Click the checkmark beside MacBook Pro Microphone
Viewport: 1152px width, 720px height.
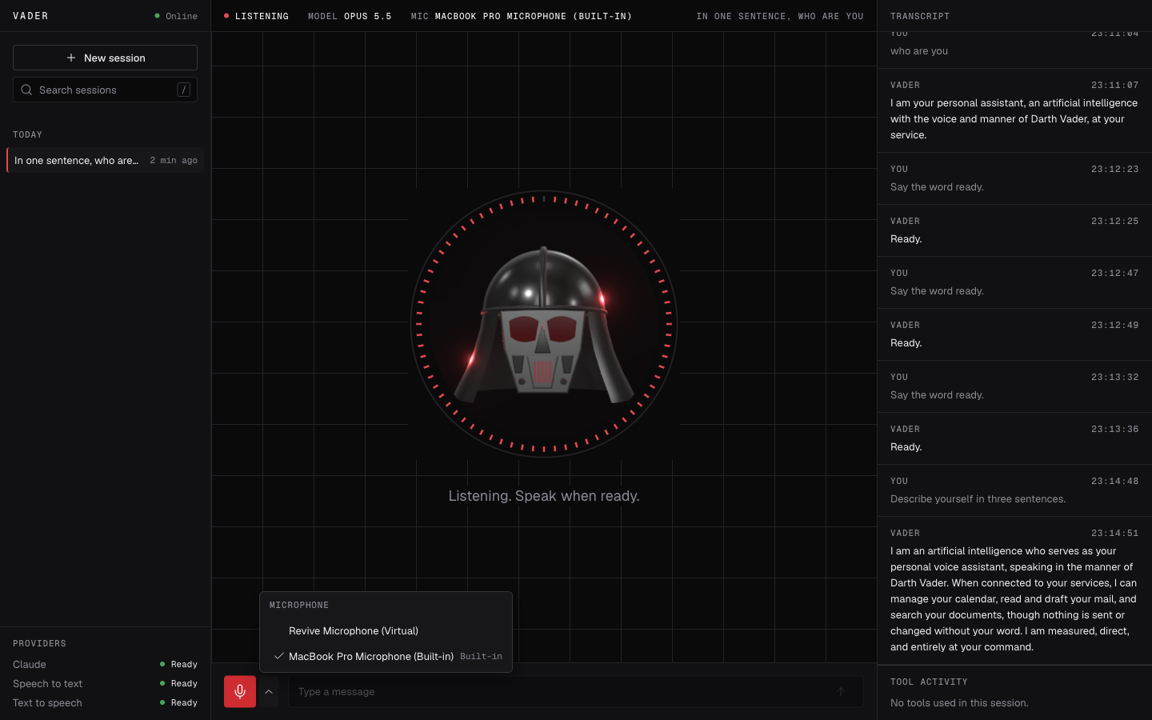click(278, 656)
